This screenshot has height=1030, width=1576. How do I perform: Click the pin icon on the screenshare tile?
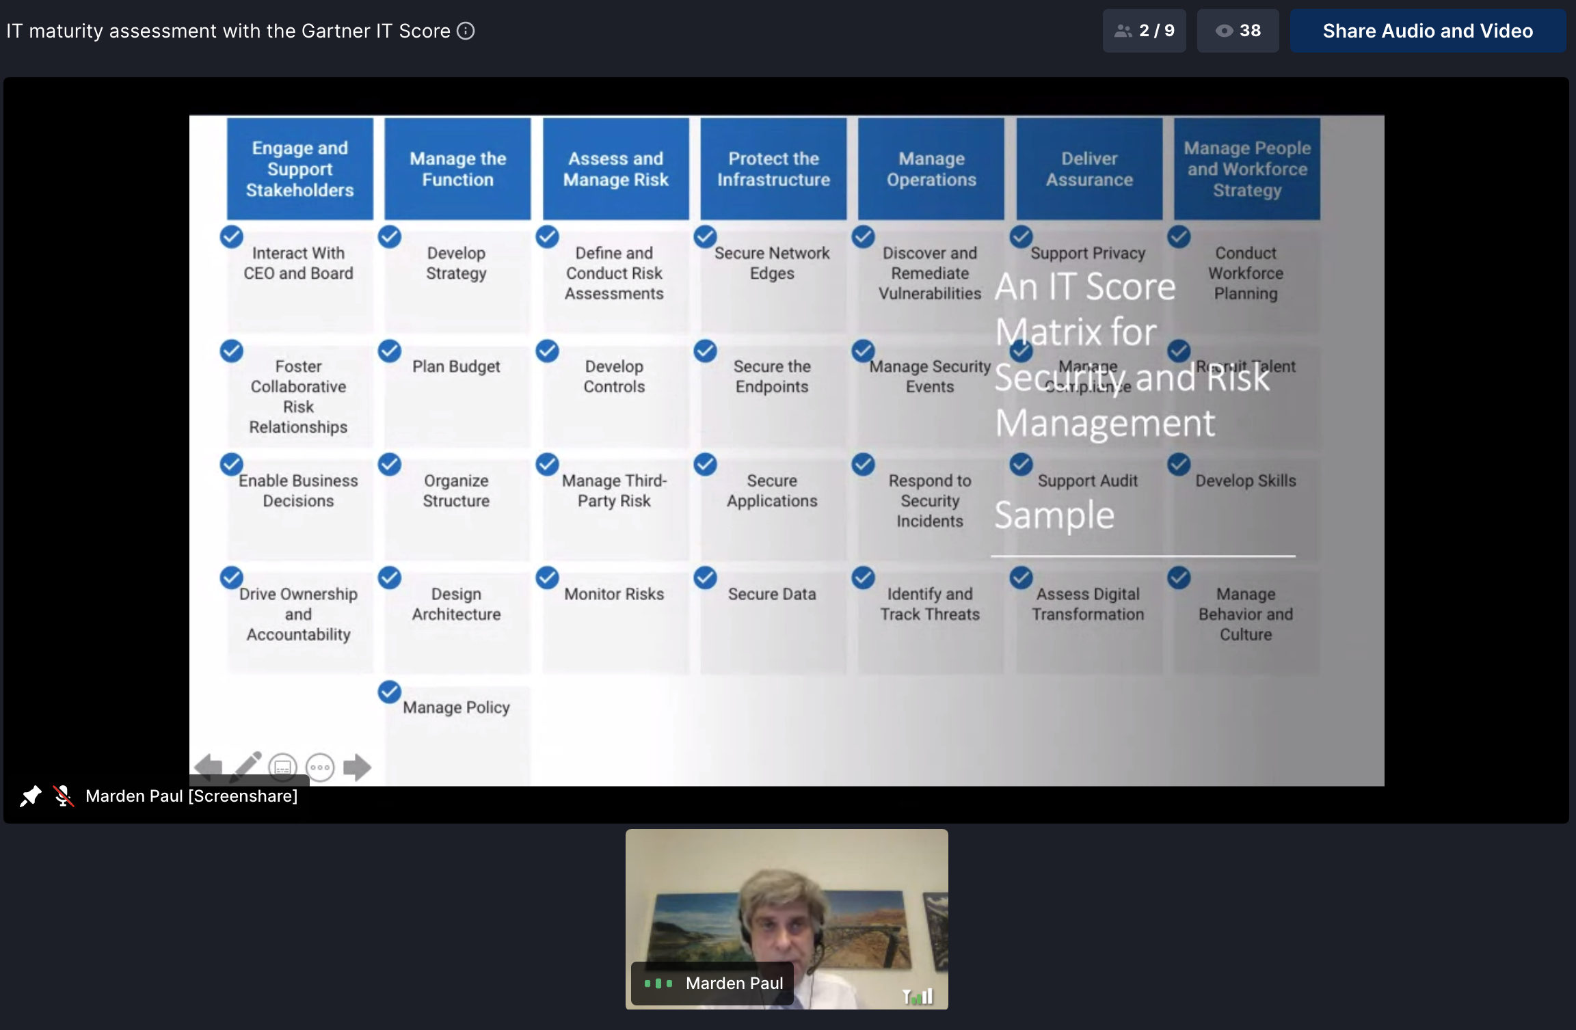coord(30,796)
